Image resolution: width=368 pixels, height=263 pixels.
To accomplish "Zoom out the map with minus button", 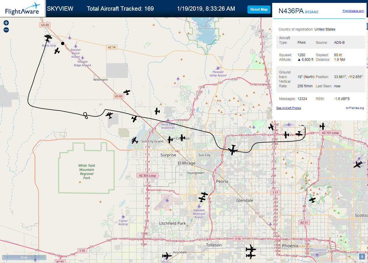I will pyautogui.click(x=6, y=30).
